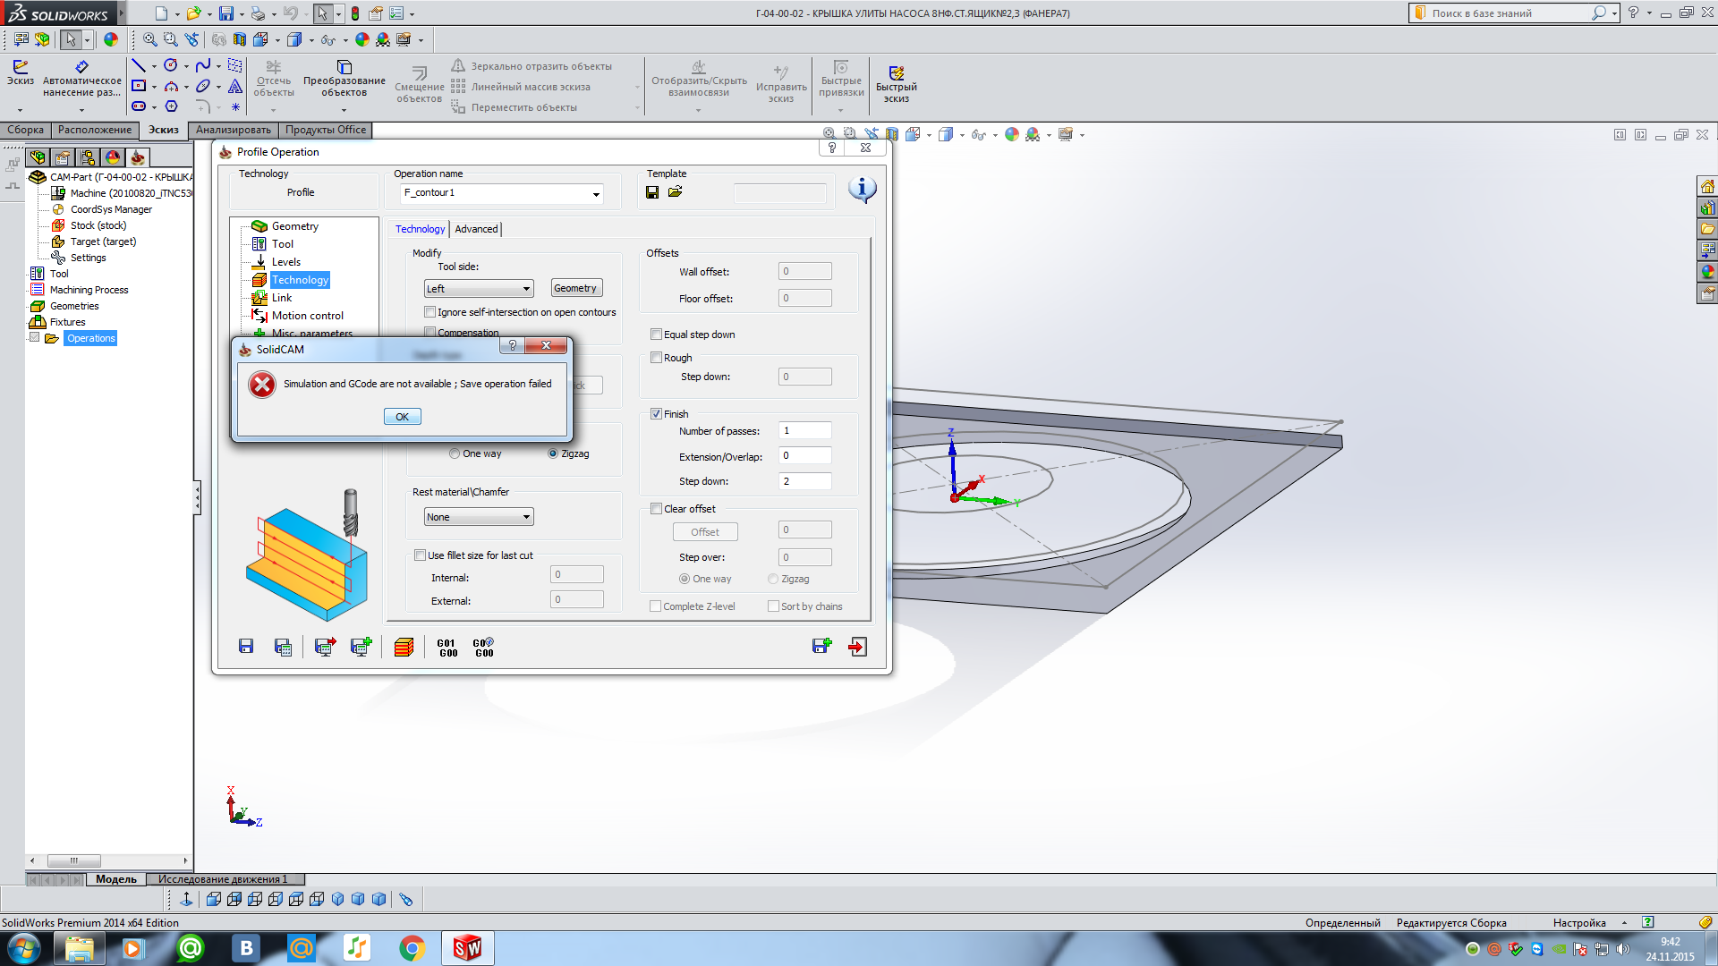Click OK in the SolidCAM error dialog
The image size is (1718, 966).
click(x=402, y=417)
